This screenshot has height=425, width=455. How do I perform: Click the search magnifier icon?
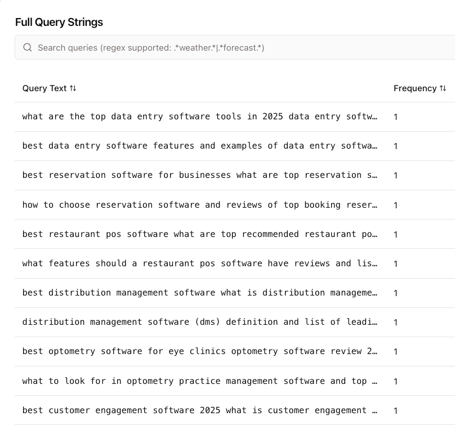click(28, 48)
